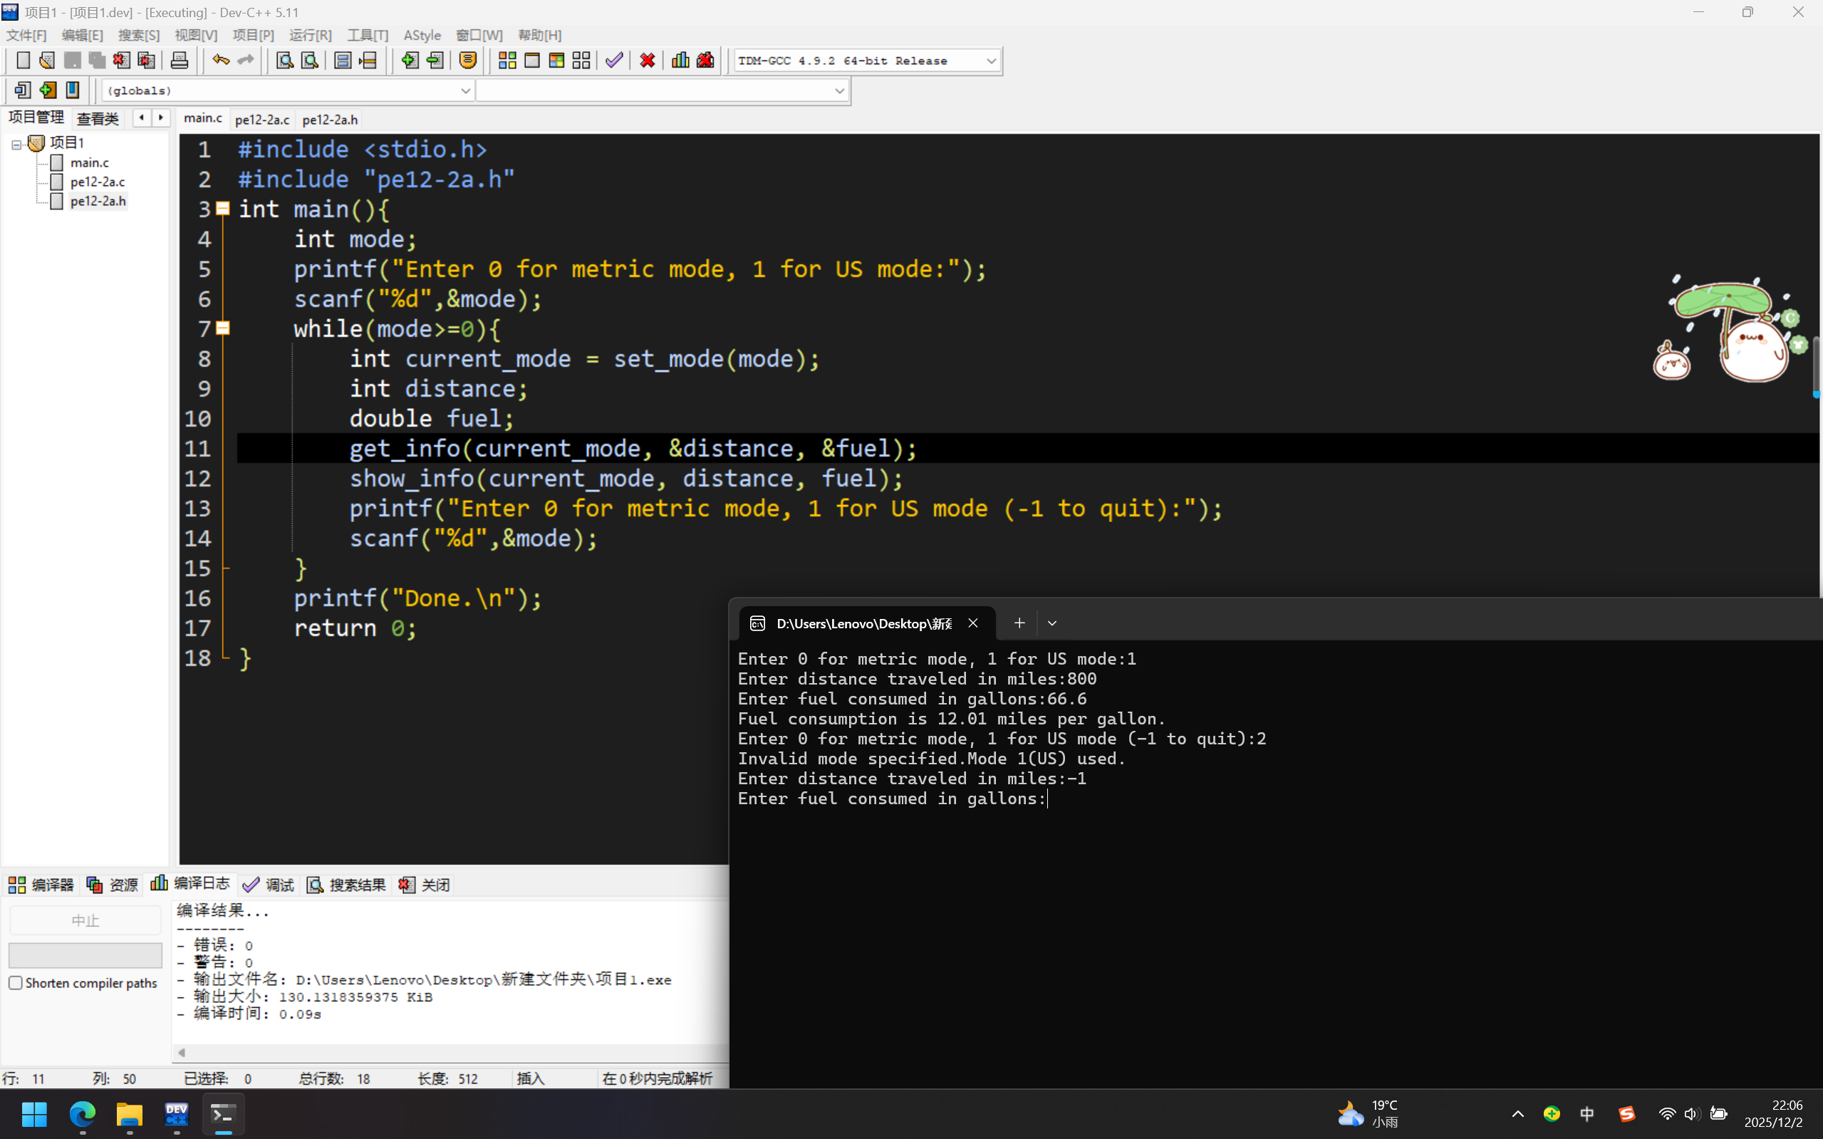
Task: Open the 运行[R] menu
Action: 310,36
